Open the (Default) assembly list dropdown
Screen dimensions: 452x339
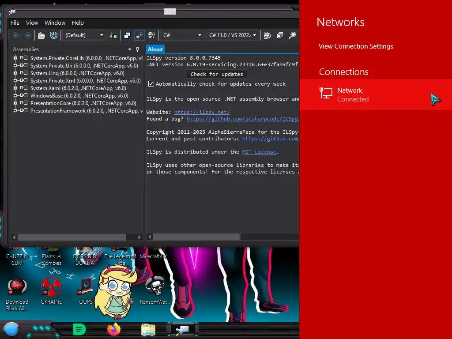pyautogui.click(x=84, y=35)
